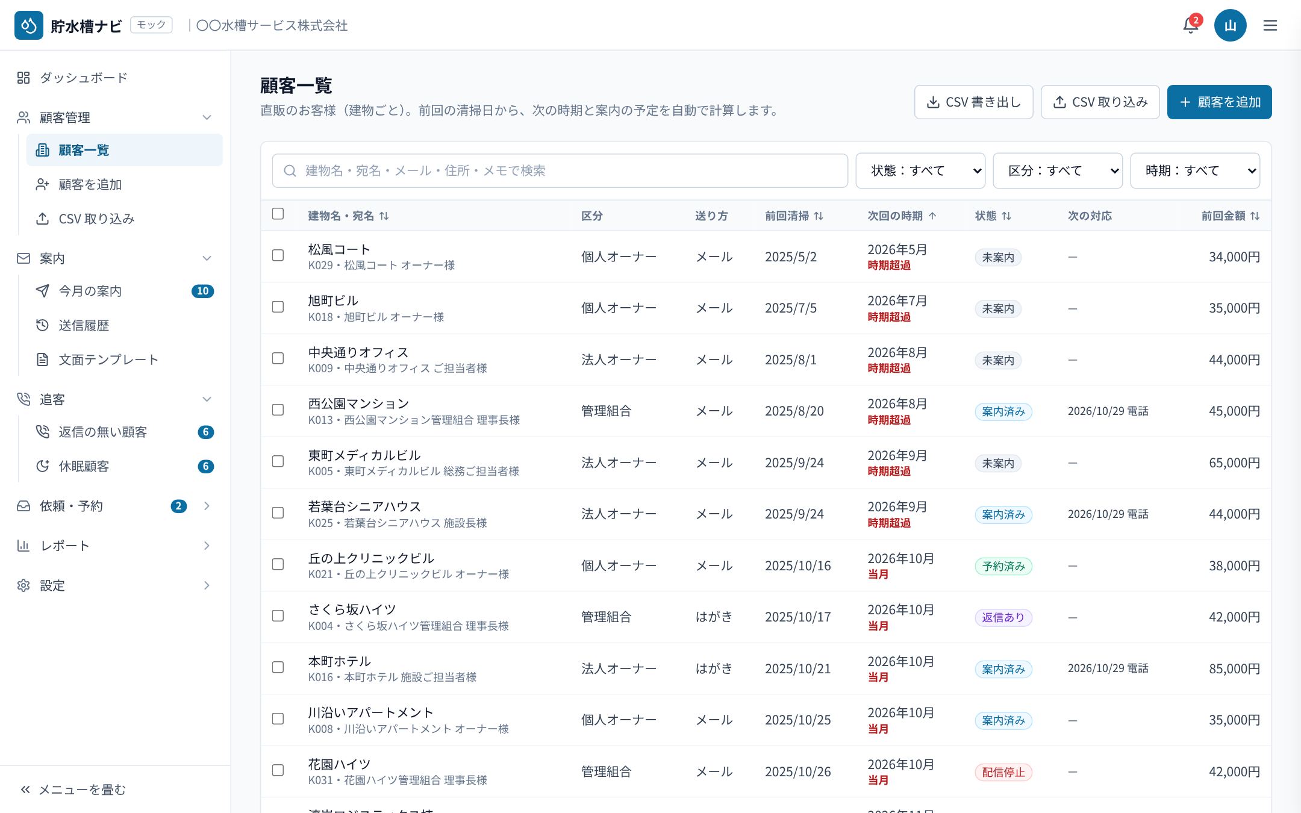Click the blue 顧客を追加 button
Image resolution: width=1301 pixels, height=813 pixels.
tap(1219, 102)
